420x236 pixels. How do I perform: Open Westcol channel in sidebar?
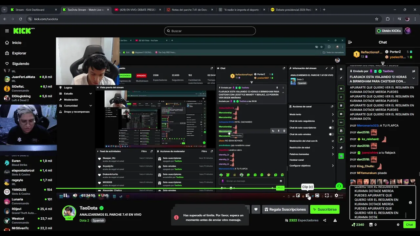coord(28,220)
